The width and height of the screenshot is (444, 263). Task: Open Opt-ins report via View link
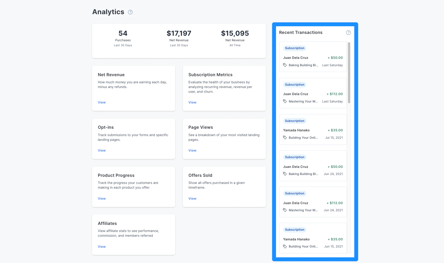tap(102, 151)
